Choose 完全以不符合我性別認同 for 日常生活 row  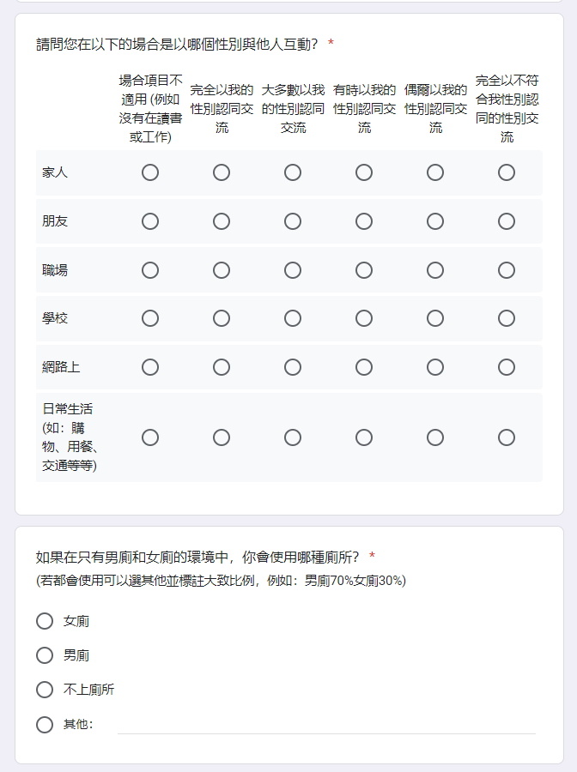coord(507,437)
